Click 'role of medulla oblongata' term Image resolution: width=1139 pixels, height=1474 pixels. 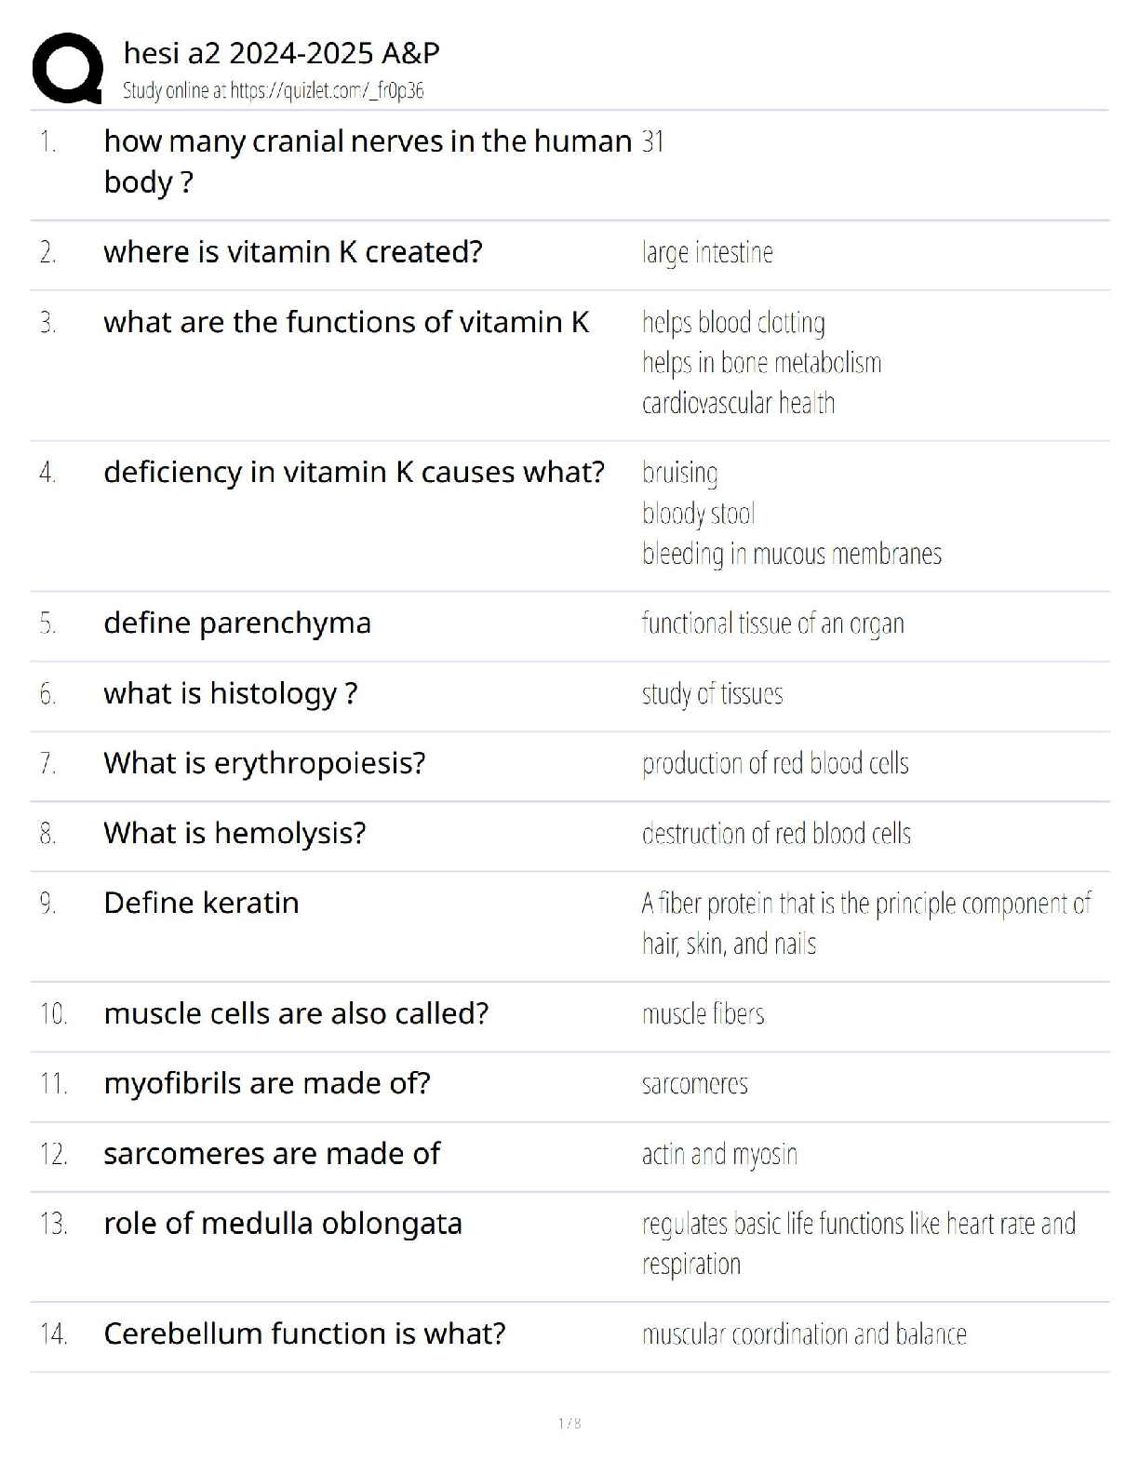283,1224
